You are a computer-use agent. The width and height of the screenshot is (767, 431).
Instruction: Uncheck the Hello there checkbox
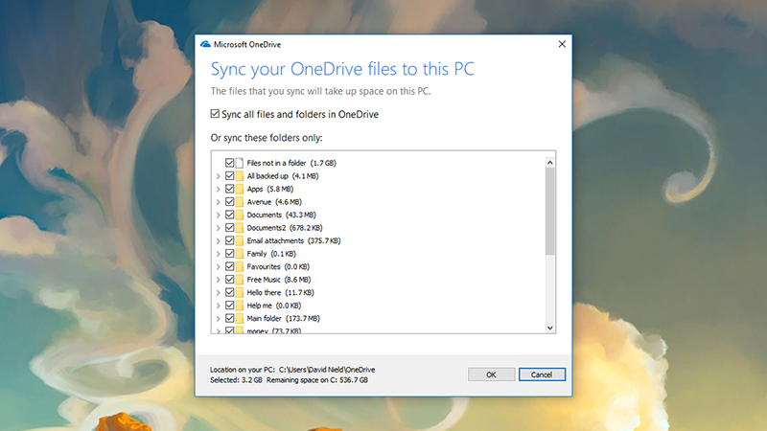[229, 292]
